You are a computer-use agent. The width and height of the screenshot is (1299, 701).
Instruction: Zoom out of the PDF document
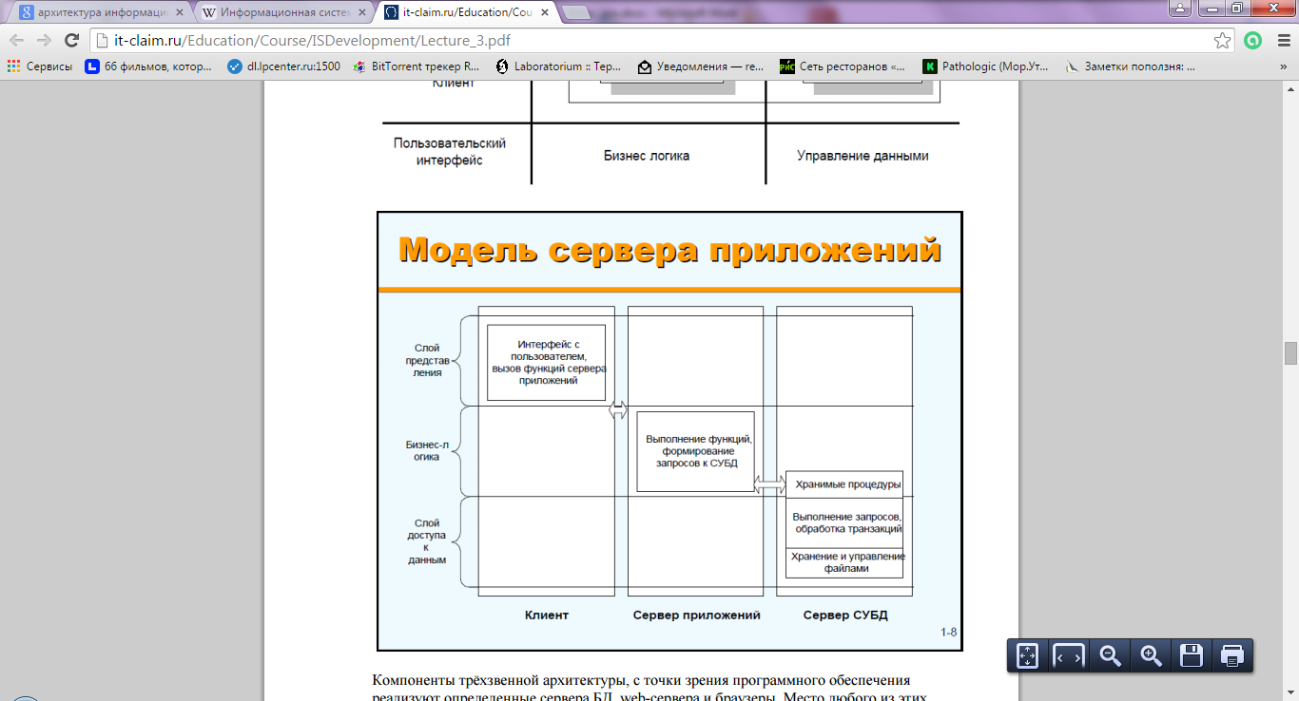tap(1109, 655)
